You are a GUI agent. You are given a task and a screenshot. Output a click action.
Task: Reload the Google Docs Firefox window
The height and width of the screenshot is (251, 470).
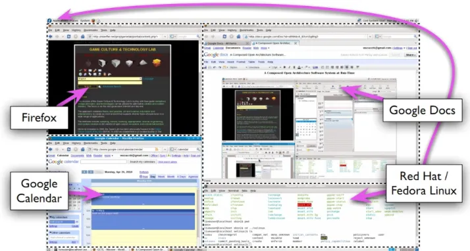pyautogui.click(x=224, y=37)
